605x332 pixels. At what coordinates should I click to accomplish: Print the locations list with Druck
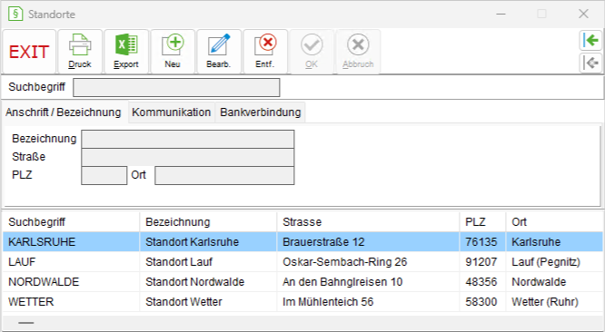(80, 52)
